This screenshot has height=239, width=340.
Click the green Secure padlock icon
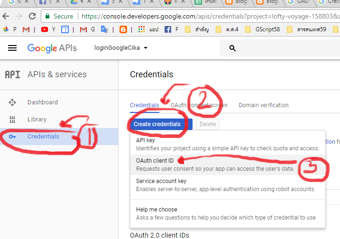47,16
